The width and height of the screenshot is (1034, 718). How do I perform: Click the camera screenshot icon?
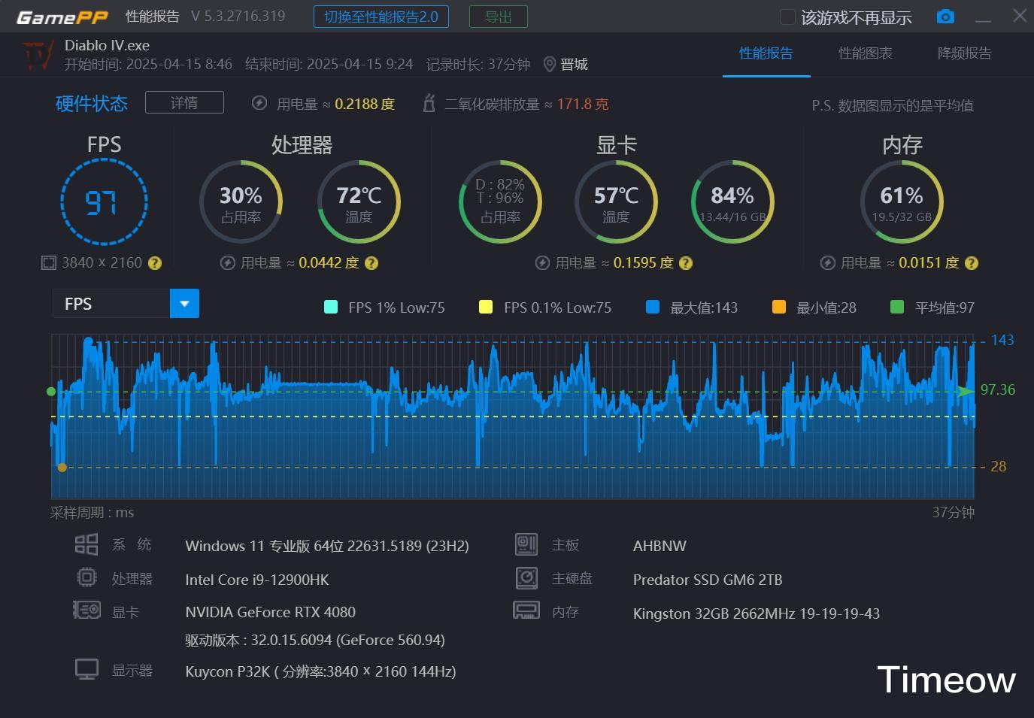pos(945,17)
